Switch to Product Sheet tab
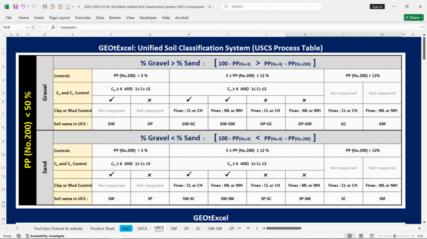 tap(103, 229)
